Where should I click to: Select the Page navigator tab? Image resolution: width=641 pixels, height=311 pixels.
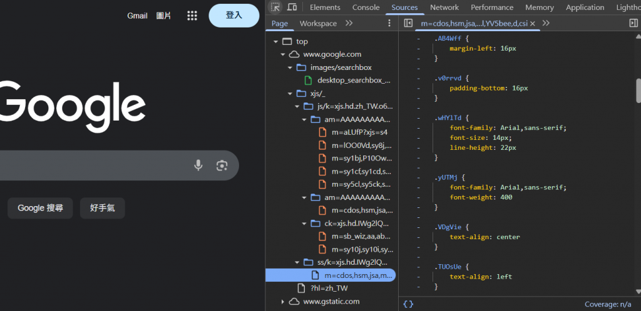[280, 23]
